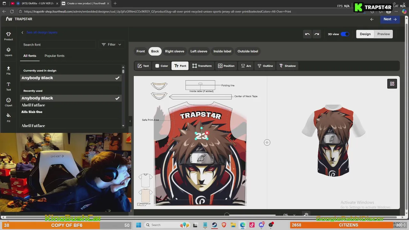
Task: Open the Text editing toolbar option
Action: [143, 66]
